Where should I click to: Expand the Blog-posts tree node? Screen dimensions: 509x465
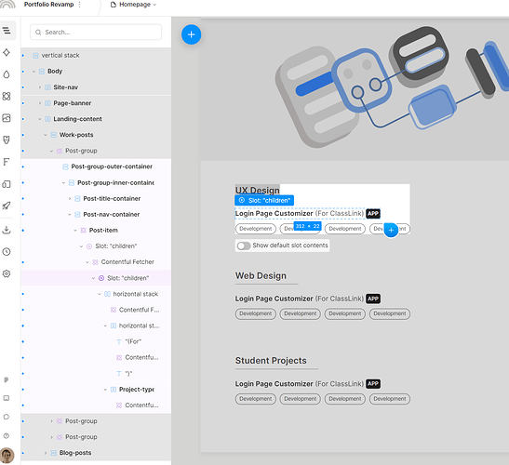click(x=46, y=453)
